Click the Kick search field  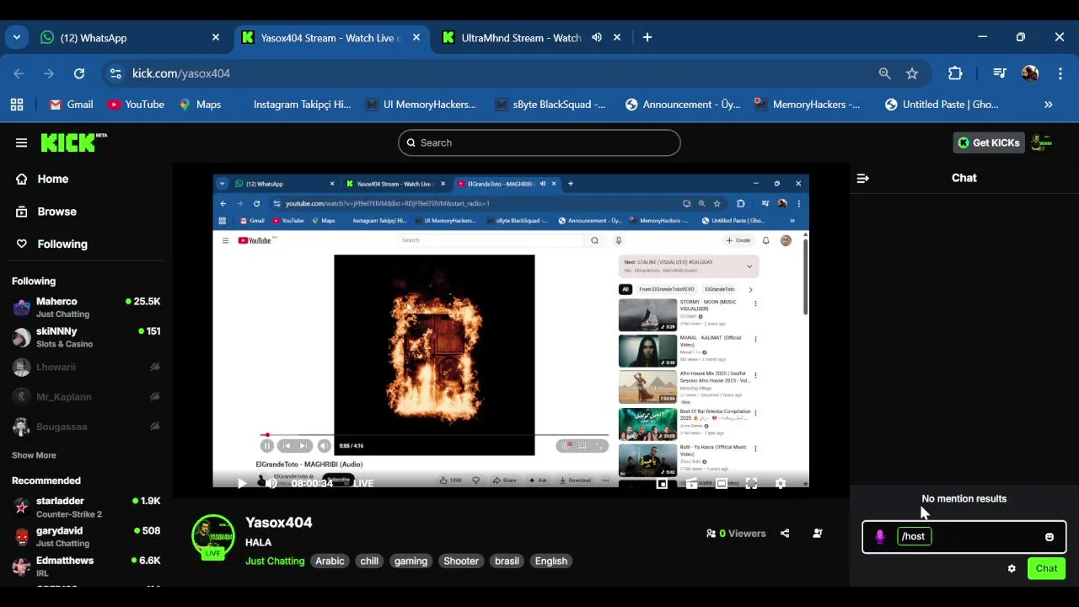point(539,142)
